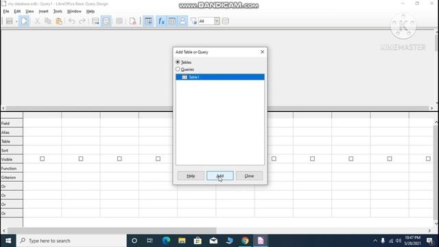The image size is (439, 247).
Task: Click the Cut scissors icon
Action: pos(37,21)
